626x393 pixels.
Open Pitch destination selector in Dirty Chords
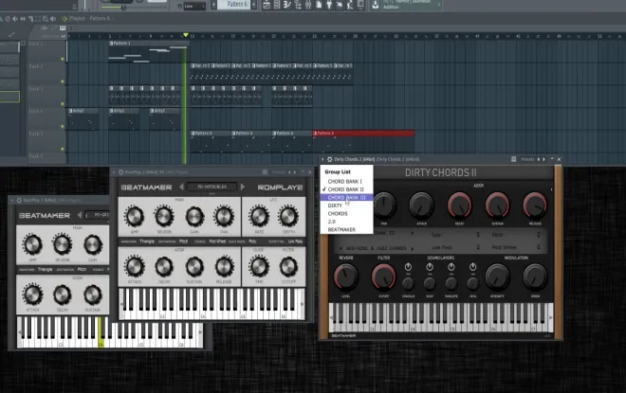(515, 235)
